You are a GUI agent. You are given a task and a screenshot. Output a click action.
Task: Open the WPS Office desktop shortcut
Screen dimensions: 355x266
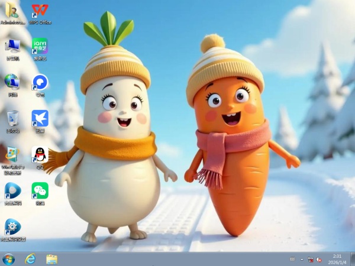pyautogui.click(x=40, y=11)
